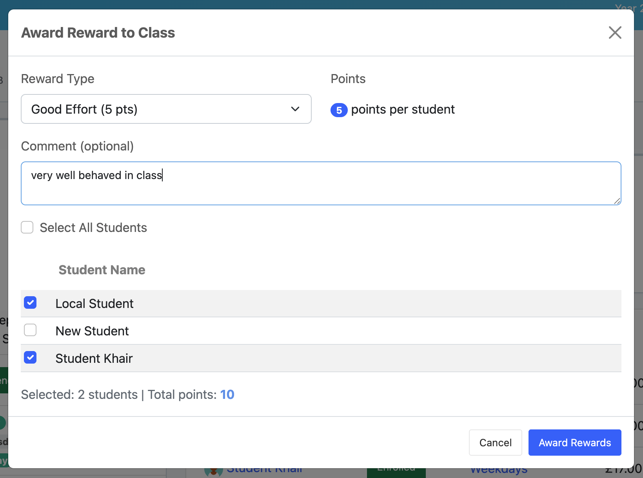Viewport: 643px width, 478px height.
Task: Focus the Comment text area
Action: (x=321, y=183)
